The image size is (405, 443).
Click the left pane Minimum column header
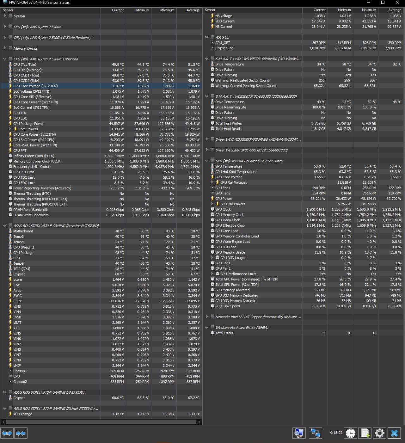click(x=138, y=10)
